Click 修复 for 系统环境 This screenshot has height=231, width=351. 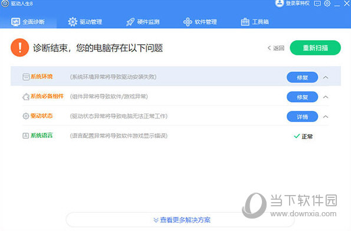(x=302, y=77)
